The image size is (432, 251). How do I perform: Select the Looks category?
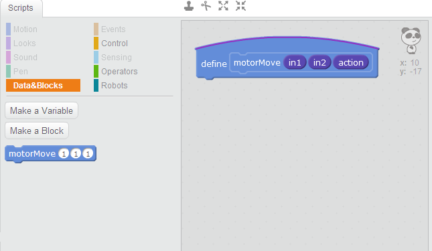coord(25,44)
